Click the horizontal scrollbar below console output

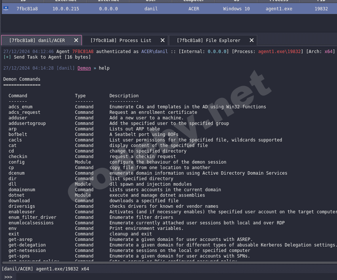point(169,263)
